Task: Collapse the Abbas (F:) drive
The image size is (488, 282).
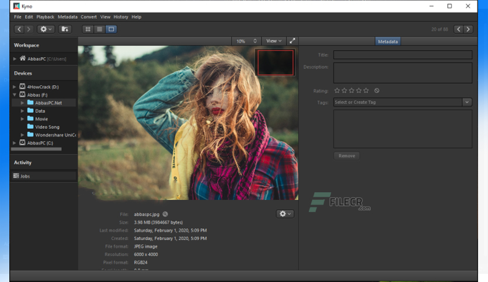Action: [15, 95]
